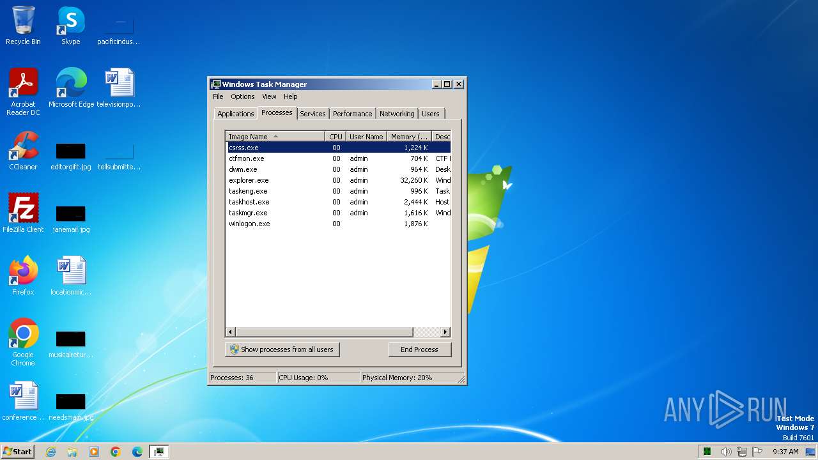The image size is (818, 460).
Task: Select the taskhost.exe process row
Action: coord(338,202)
